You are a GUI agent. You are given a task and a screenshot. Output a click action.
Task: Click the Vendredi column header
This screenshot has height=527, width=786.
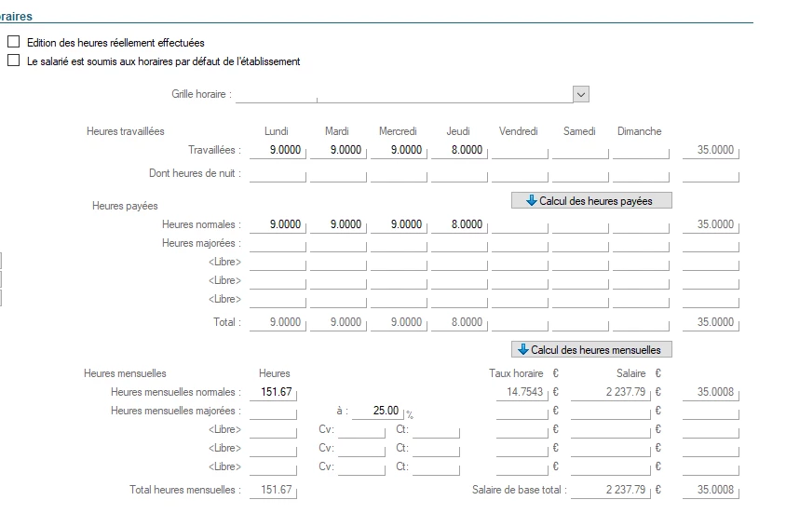519,131
